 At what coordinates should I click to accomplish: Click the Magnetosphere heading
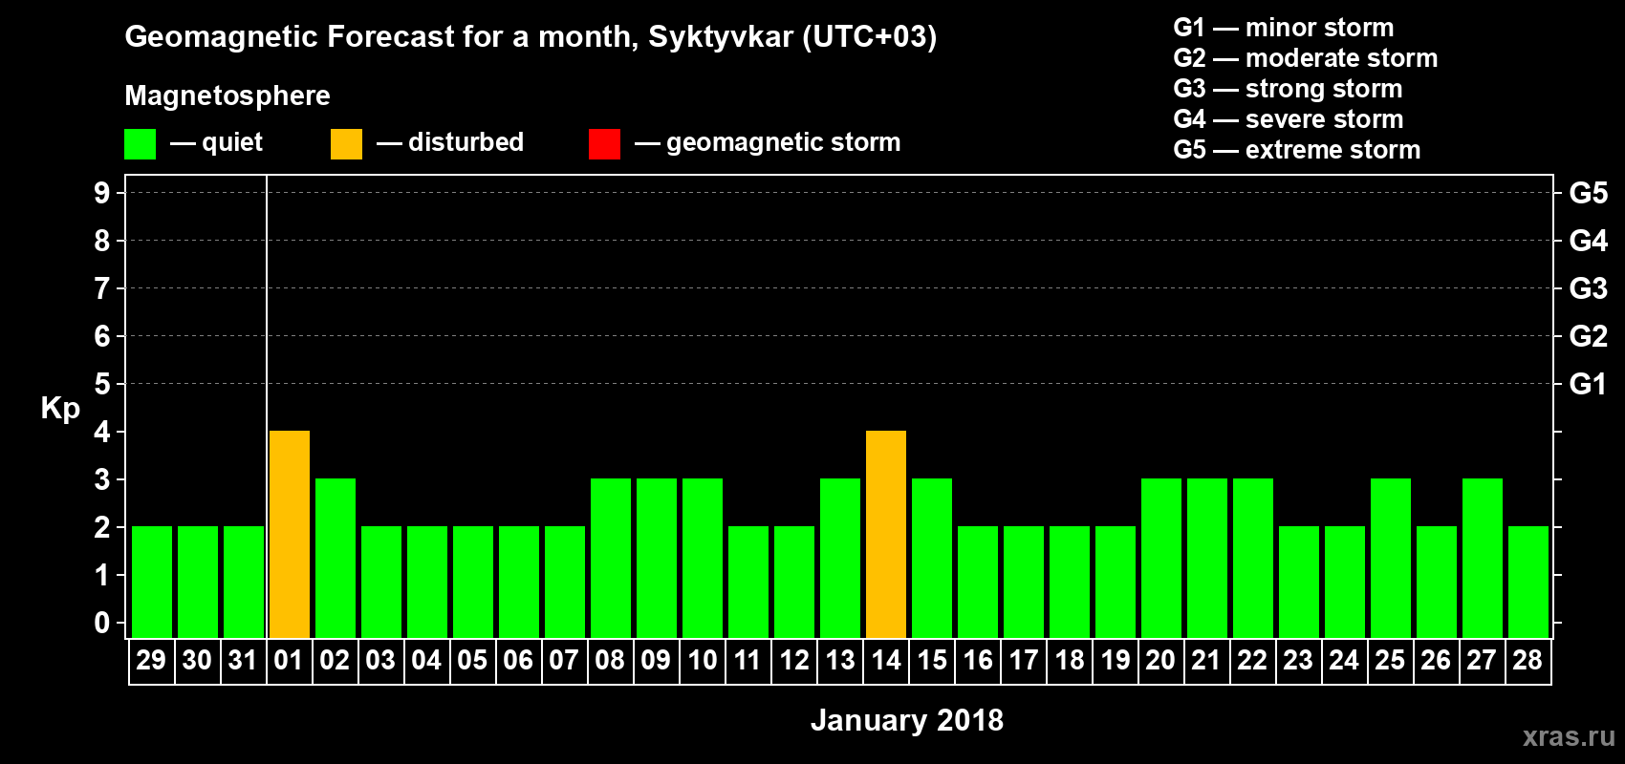pos(227,95)
